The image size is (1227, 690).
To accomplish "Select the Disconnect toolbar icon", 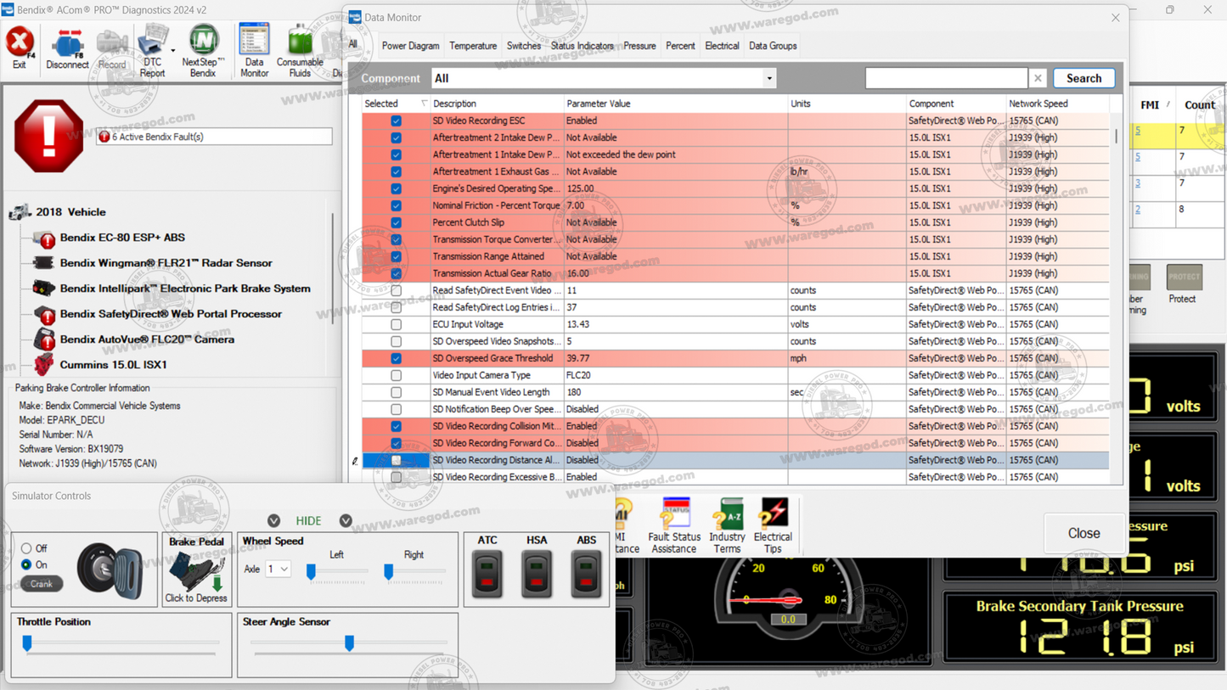I will 67,44.
